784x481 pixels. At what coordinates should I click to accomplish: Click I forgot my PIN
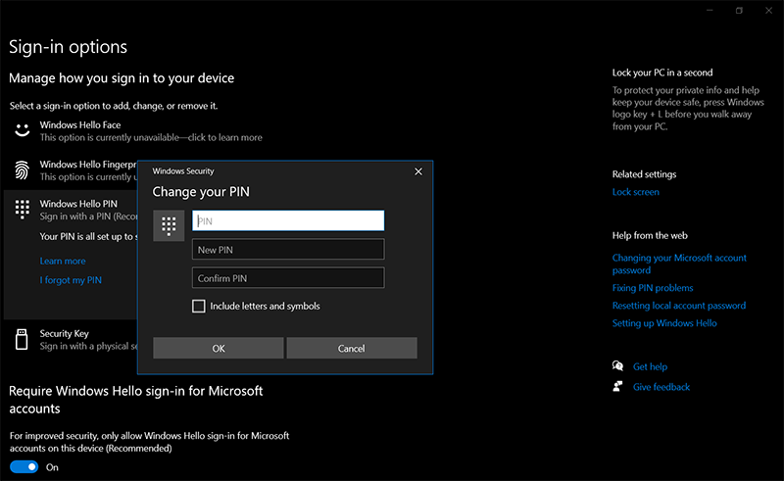[x=71, y=280]
